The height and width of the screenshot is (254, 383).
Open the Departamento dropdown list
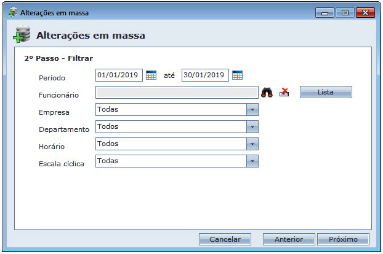pyautogui.click(x=252, y=127)
